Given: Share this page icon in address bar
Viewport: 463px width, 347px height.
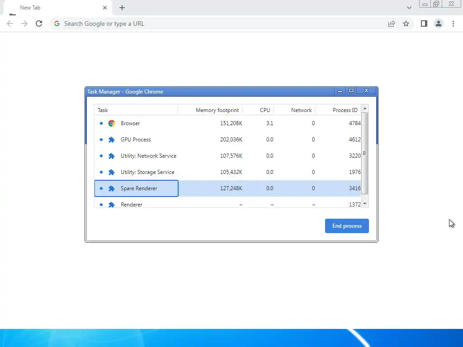Looking at the screenshot, I should click(x=392, y=23).
